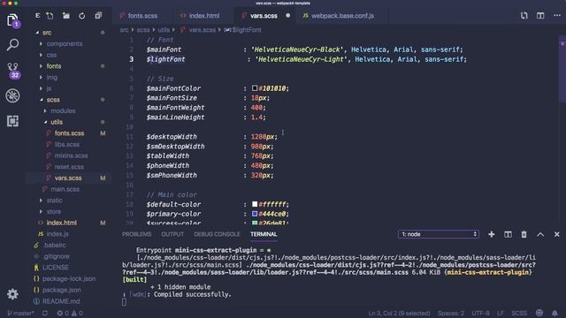Image resolution: width=566 pixels, height=318 pixels.
Task: Collapse the utils folder
Action: [57, 122]
